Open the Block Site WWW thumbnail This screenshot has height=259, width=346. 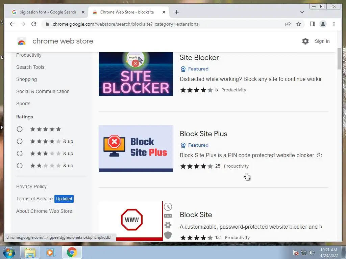[x=136, y=221]
